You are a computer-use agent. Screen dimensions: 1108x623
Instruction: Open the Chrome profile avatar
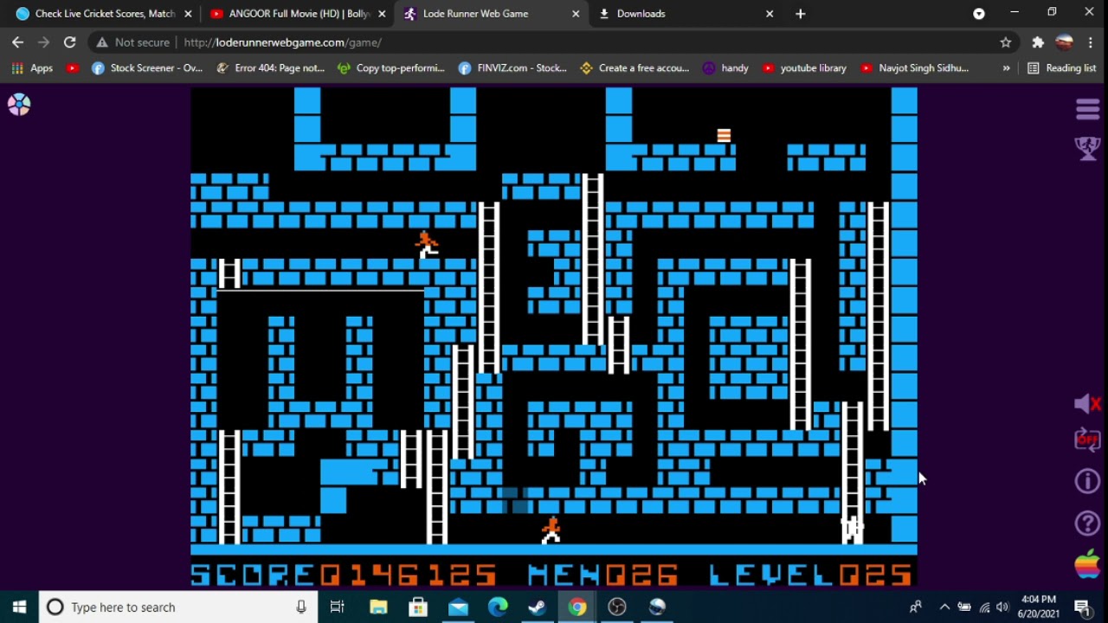[1065, 42]
